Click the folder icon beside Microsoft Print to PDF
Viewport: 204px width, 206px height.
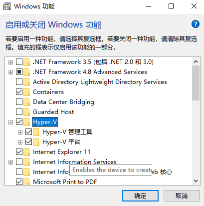(x=26, y=181)
